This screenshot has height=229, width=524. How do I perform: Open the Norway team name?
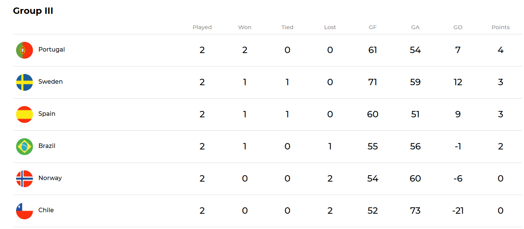50,178
